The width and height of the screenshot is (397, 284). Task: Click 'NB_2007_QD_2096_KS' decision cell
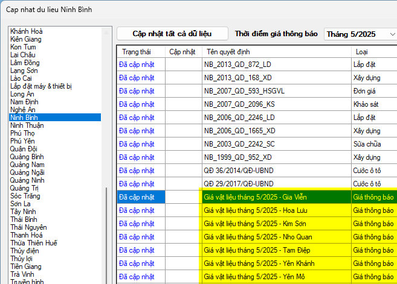277,104
